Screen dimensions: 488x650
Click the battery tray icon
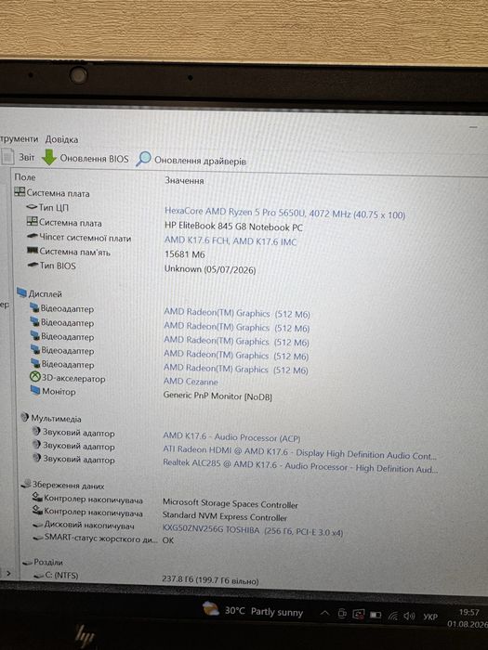[376, 616]
